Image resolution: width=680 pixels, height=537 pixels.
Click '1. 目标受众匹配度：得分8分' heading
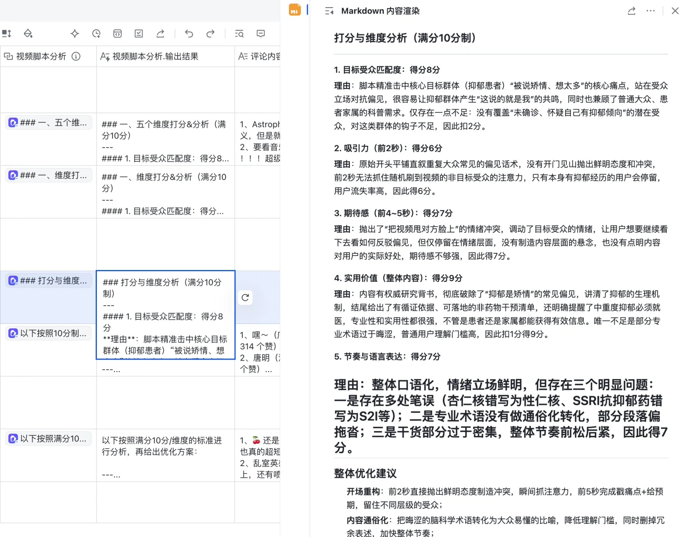tap(387, 70)
